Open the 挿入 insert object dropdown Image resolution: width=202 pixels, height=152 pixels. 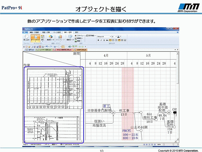click(43, 38)
